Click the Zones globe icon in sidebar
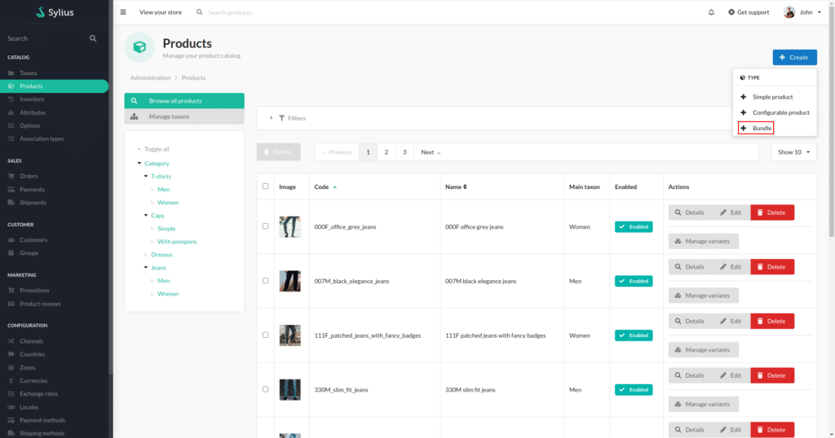 click(11, 367)
